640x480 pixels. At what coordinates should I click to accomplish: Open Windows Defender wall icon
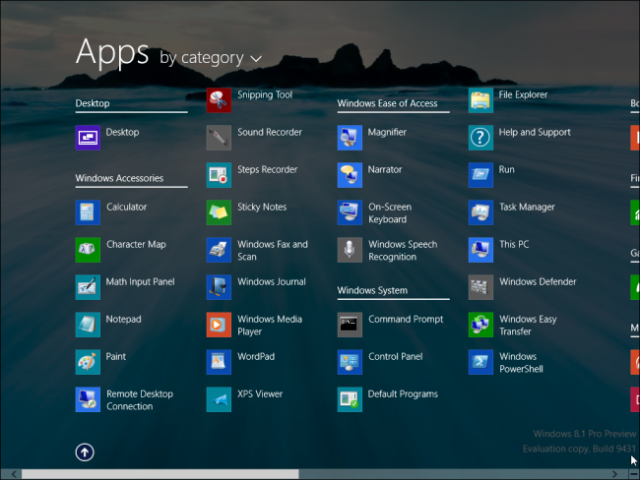tap(480, 287)
